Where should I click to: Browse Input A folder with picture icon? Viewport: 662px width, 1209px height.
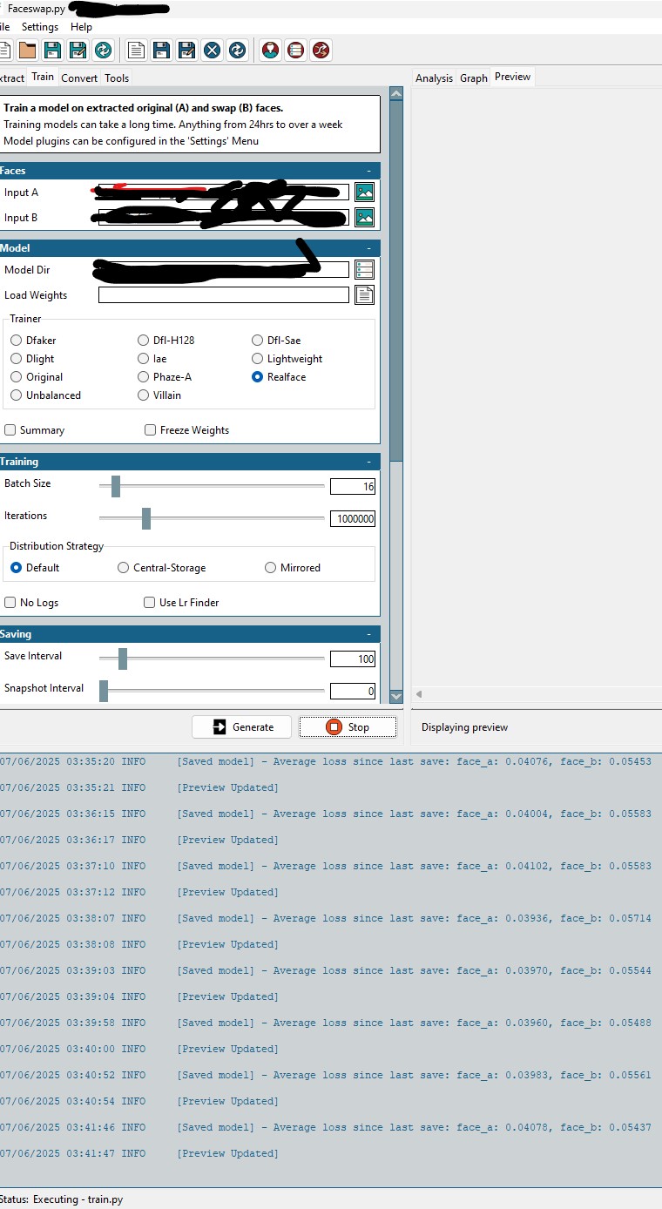[x=364, y=192]
